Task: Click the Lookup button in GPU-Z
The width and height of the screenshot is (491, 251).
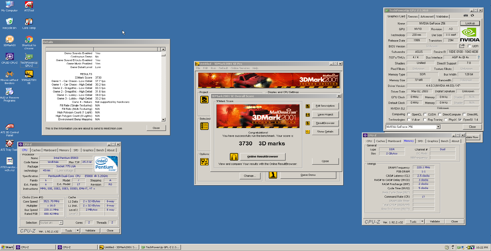Action: coord(470,23)
